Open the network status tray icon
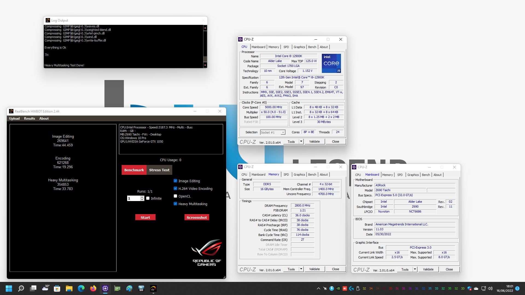The image size is (525, 295). click(483, 288)
